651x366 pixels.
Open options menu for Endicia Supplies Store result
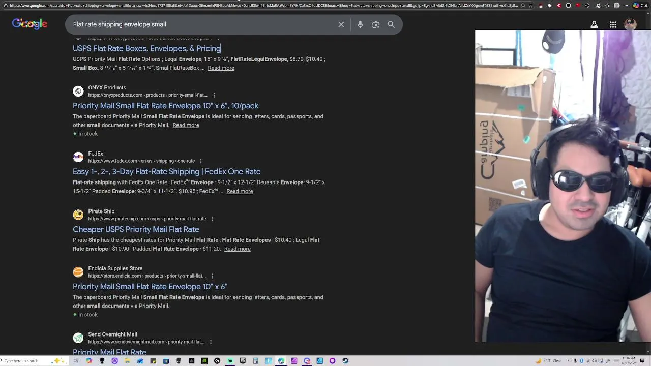(x=212, y=276)
